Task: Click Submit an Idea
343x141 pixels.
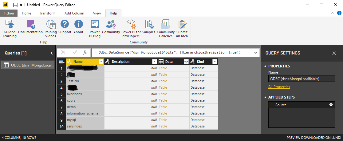Action: tap(182, 29)
